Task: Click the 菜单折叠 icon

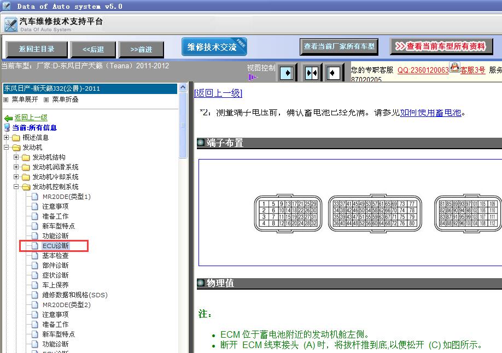Action: point(46,100)
